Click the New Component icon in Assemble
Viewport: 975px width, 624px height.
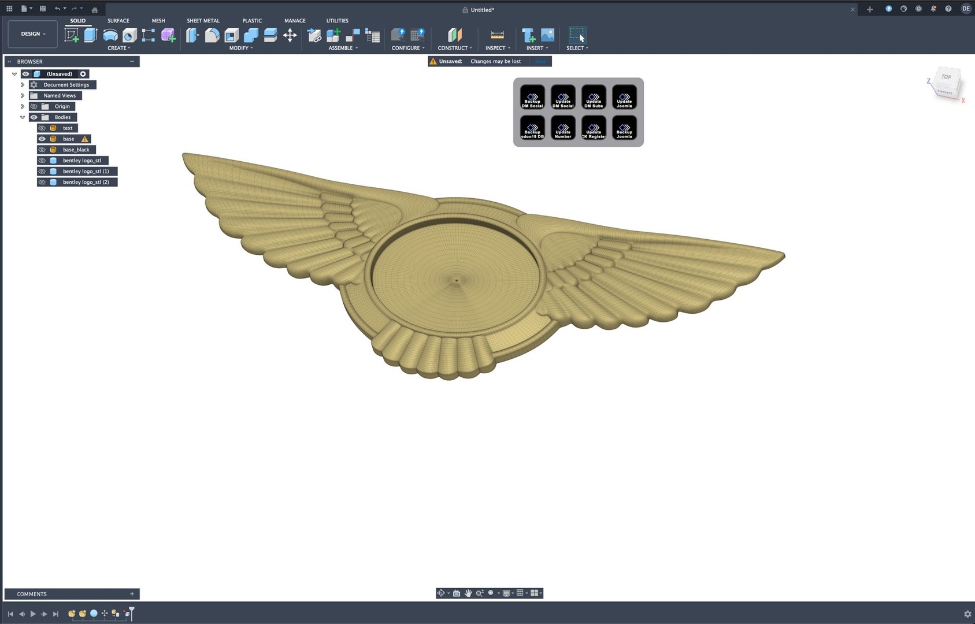(334, 35)
